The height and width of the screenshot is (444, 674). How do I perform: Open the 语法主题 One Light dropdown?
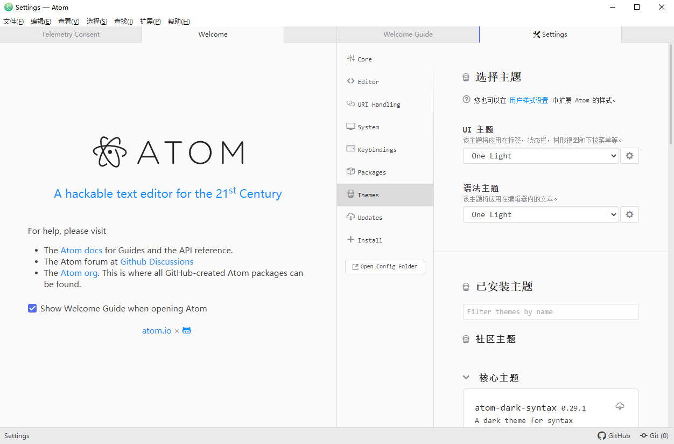point(541,214)
